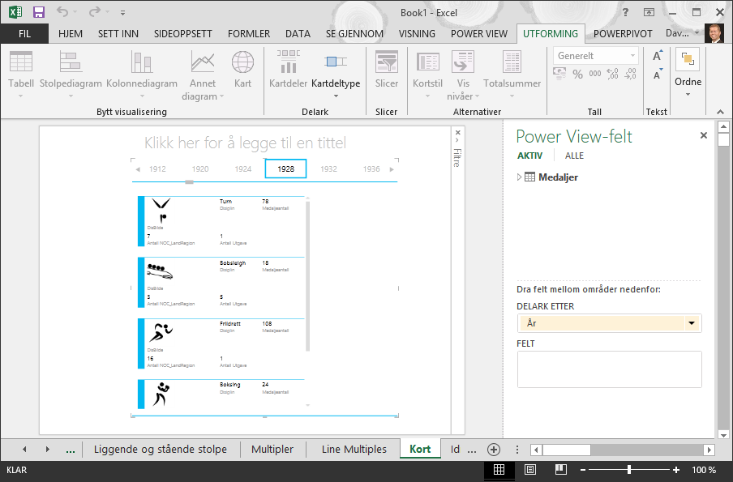Close the Power View-felt pane

[704, 135]
